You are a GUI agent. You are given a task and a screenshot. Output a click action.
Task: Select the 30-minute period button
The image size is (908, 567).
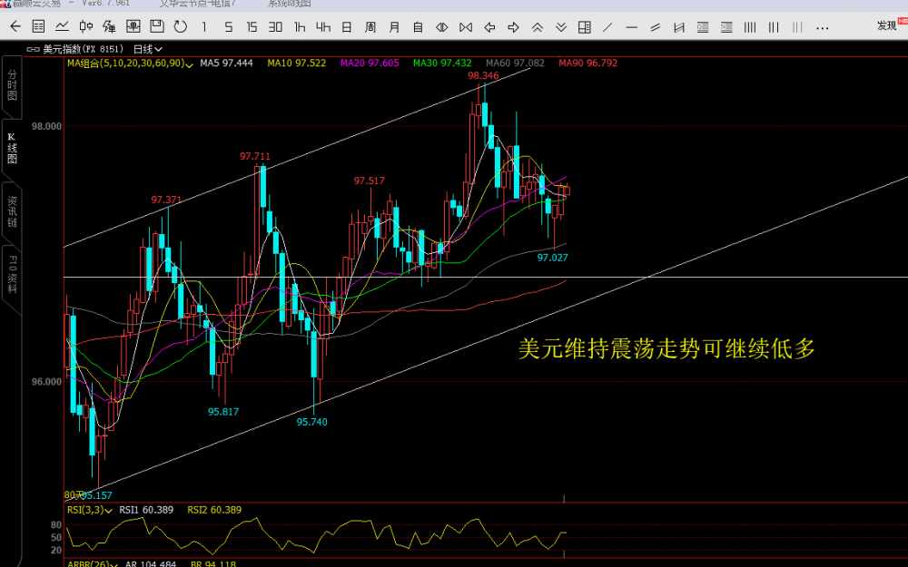(x=276, y=26)
